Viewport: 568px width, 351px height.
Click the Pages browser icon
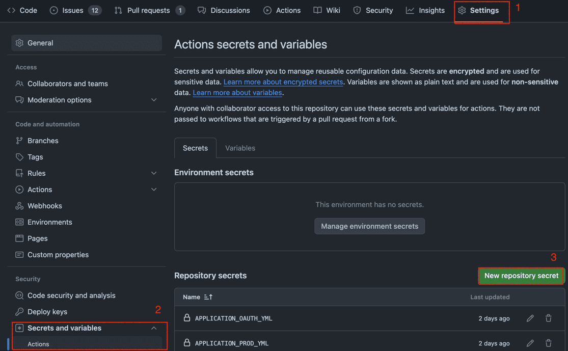point(19,238)
